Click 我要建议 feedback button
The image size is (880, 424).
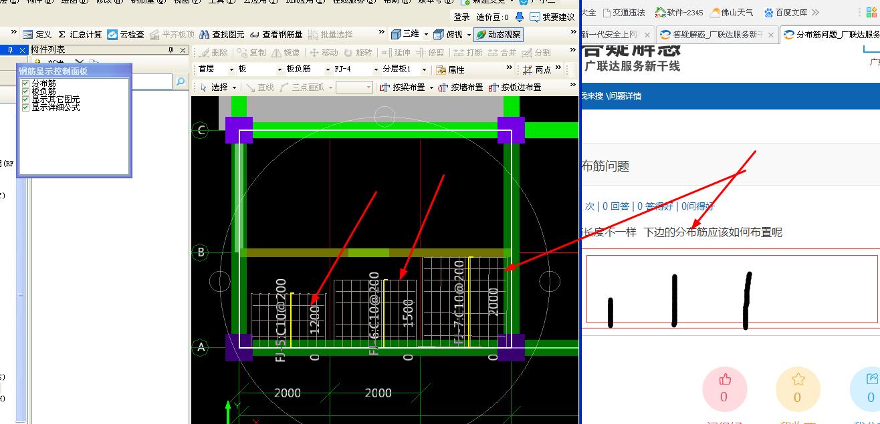pos(552,17)
